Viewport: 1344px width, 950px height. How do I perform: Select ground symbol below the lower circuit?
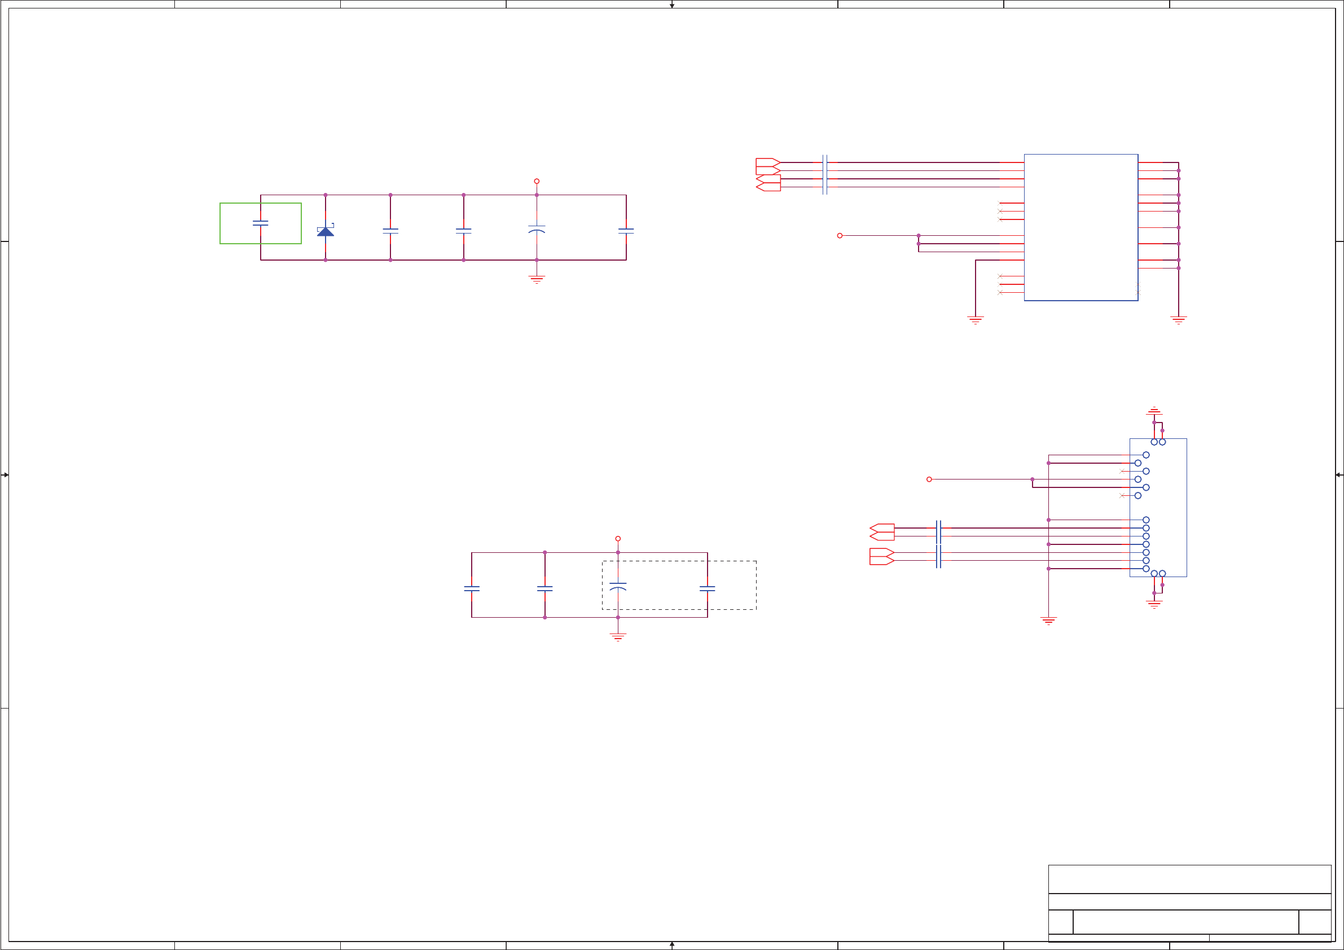(x=618, y=636)
